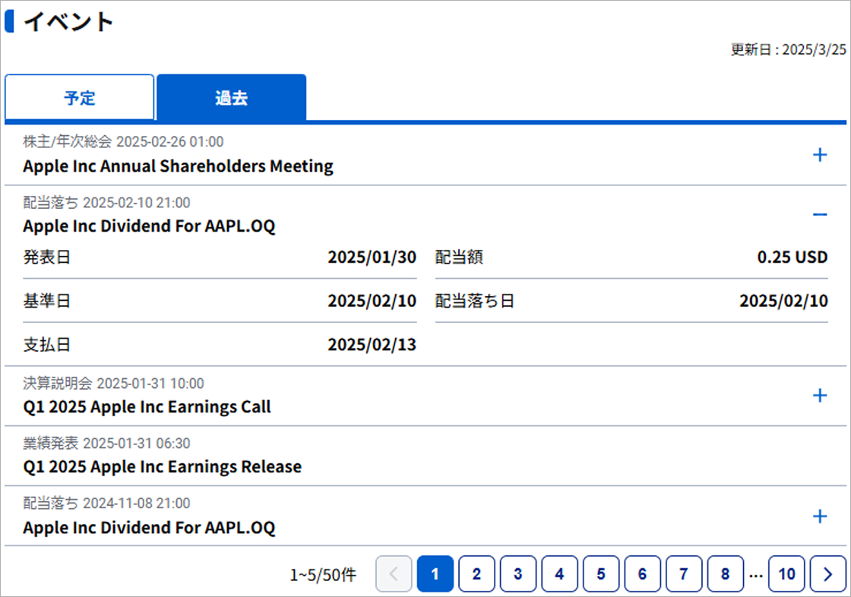Click Q1 2025 Apple Inc Earnings Call title
Image resolution: width=851 pixels, height=597 pixels.
(x=147, y=407)
